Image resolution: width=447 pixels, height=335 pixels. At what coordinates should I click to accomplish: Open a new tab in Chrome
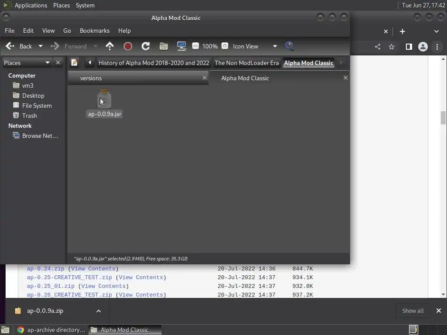(x=402, y=31)
